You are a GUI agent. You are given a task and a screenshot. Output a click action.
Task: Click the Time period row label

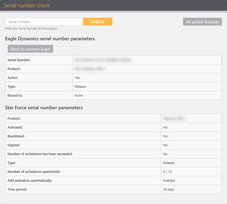pyautogui.click(x=17, y=190)
